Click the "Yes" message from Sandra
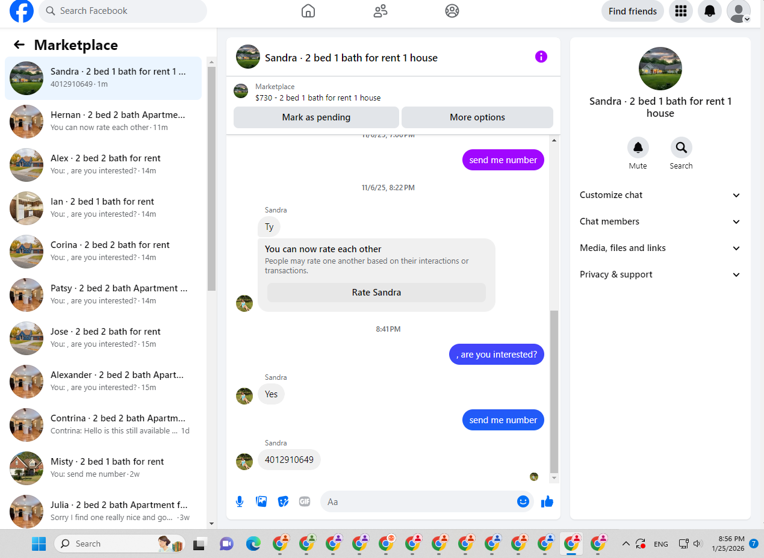The width and height of the screenshot is (764, 558). click(x=272, y=394)
